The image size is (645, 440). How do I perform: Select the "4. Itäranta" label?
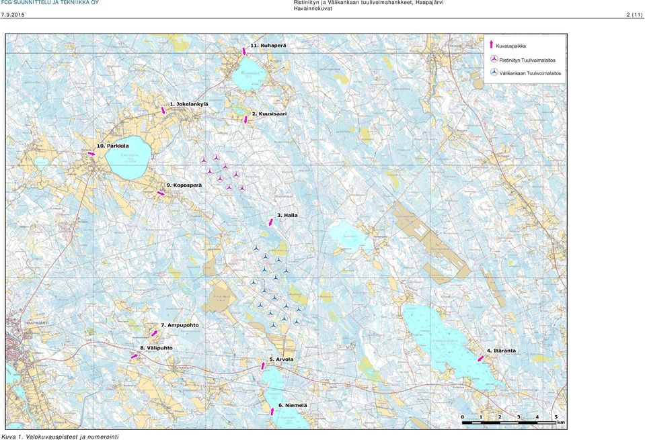(x=501, y=351)
